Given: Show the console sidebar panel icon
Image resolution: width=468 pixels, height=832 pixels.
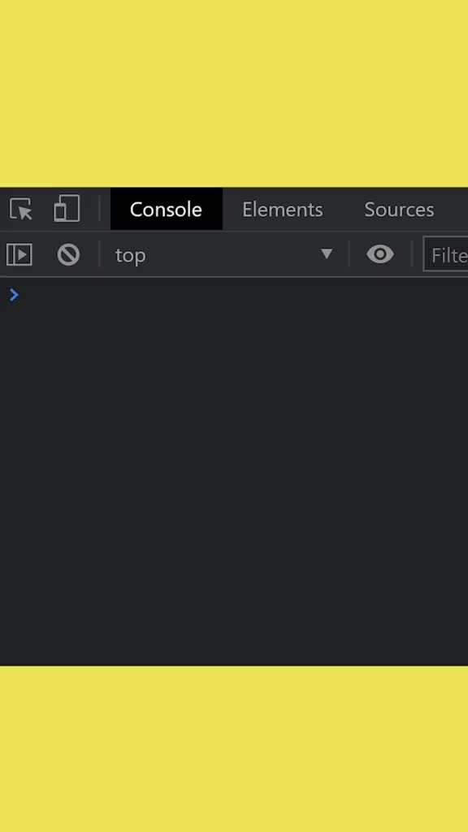Looking at the screenshot, I should pos(19,254).
